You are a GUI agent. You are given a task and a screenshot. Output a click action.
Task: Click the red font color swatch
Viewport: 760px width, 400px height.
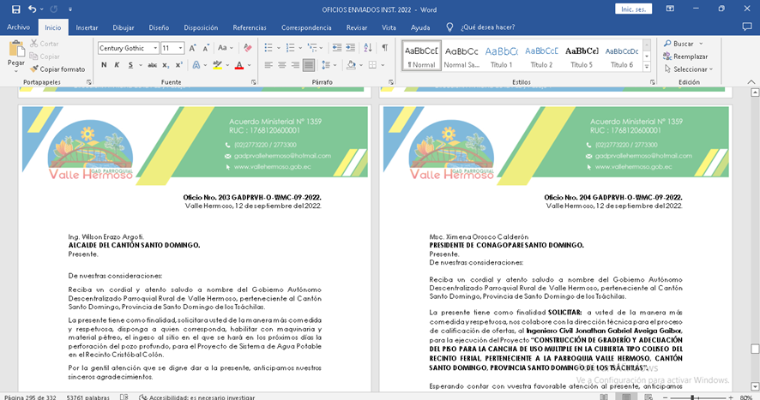click(x=238, y=65)
